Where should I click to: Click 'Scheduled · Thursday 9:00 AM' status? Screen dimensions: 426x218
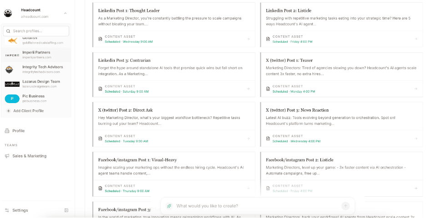click(x=127, y=191)
